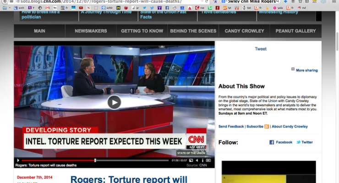The height and width of the screenshot is (183, 339).
Task: Open video info icon in player controls
Action: (202, 160)
